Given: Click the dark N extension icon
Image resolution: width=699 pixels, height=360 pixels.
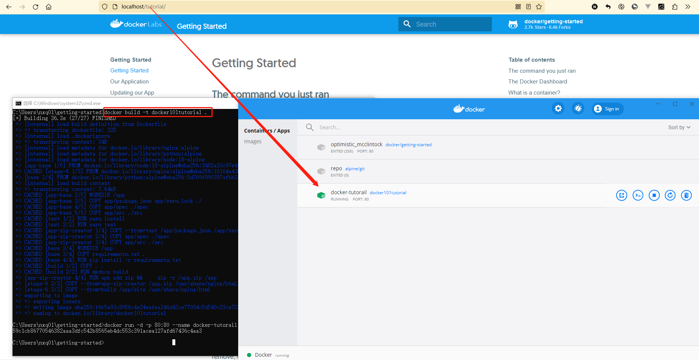Looking at the screenshot, I should (x=595, y=7).
